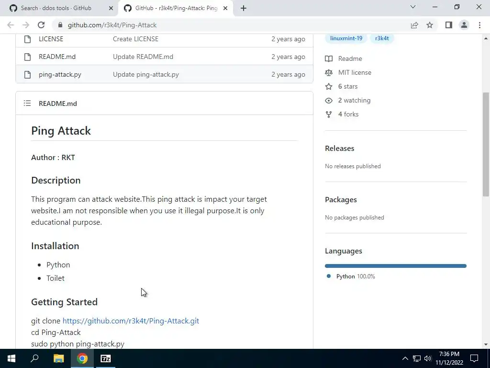Click the star icon next to 6 stars
490x368 pixels.
click(x=329, y=86)
